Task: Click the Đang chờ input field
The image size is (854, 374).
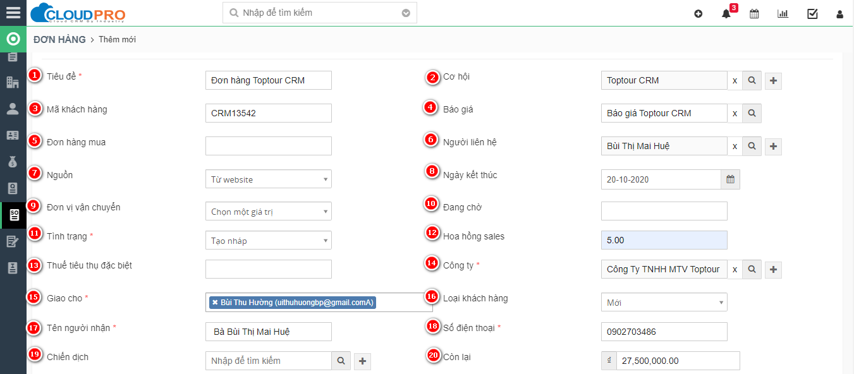Action: tap(664, 211)
